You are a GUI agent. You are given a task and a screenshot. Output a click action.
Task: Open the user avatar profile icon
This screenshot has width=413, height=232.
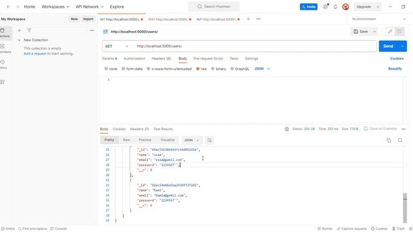[346, 7]
